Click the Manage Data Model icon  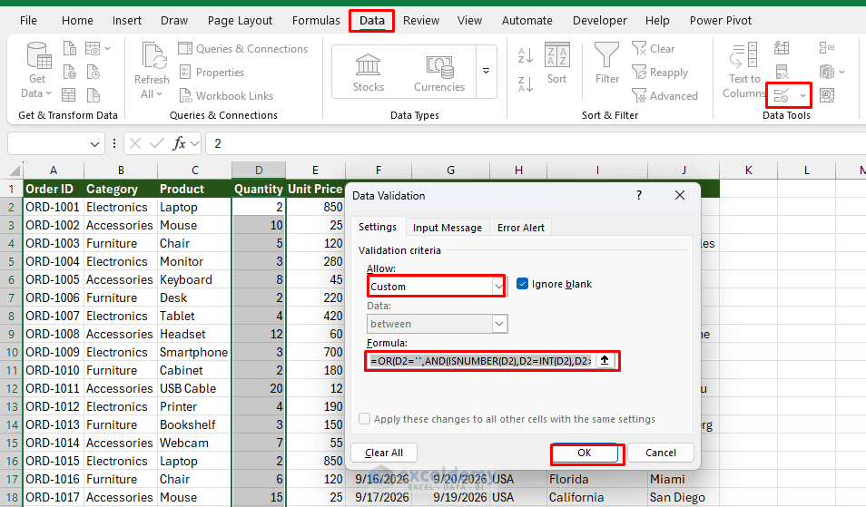[827, 95]
